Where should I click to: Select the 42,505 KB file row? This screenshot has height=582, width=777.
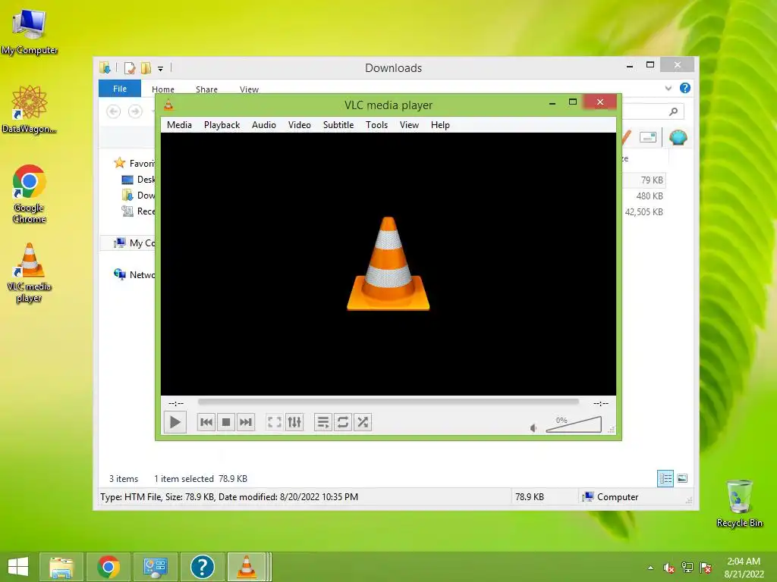643,212
